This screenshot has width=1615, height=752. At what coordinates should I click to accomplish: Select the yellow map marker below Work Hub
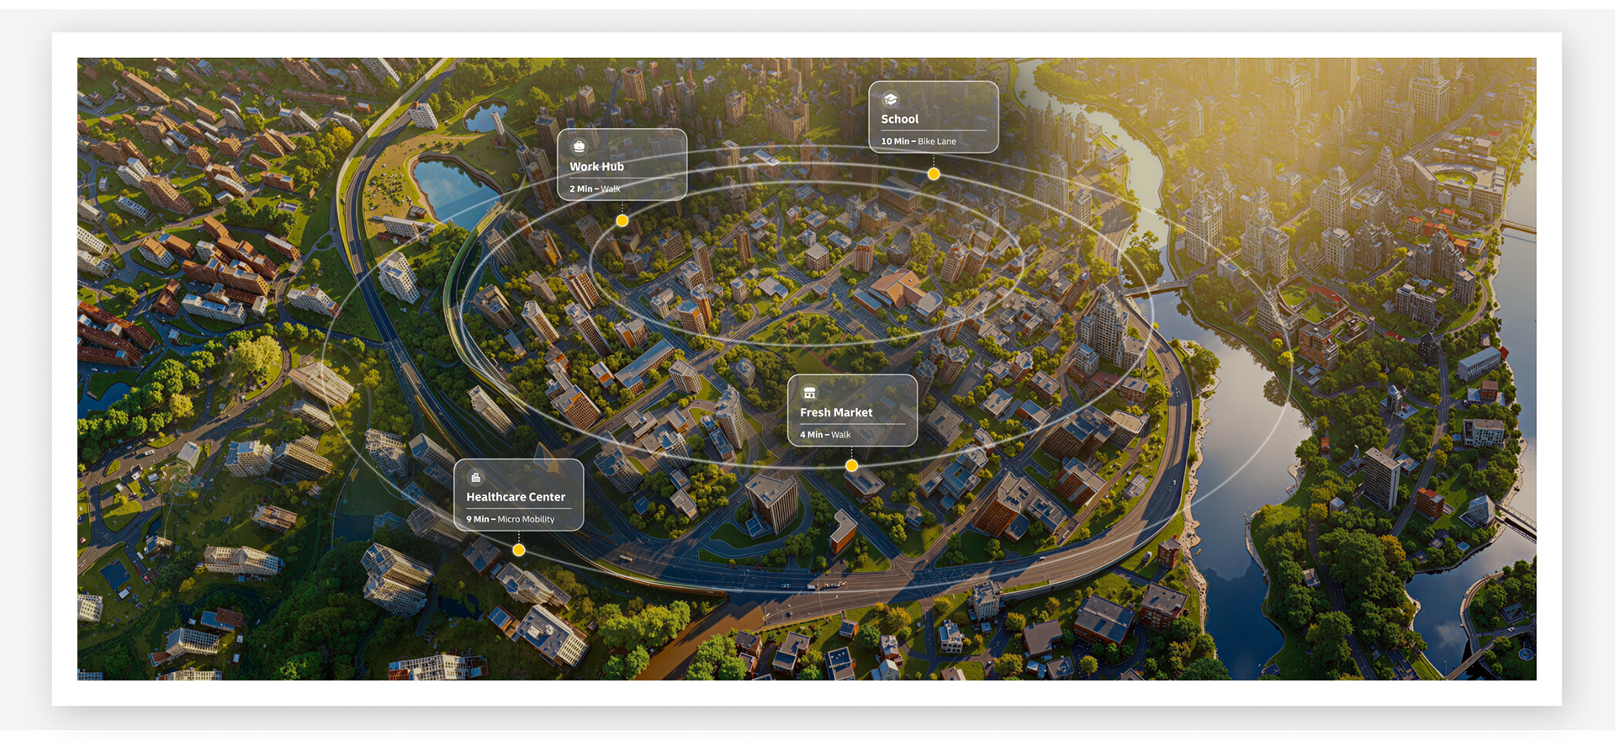click(622, 220)
